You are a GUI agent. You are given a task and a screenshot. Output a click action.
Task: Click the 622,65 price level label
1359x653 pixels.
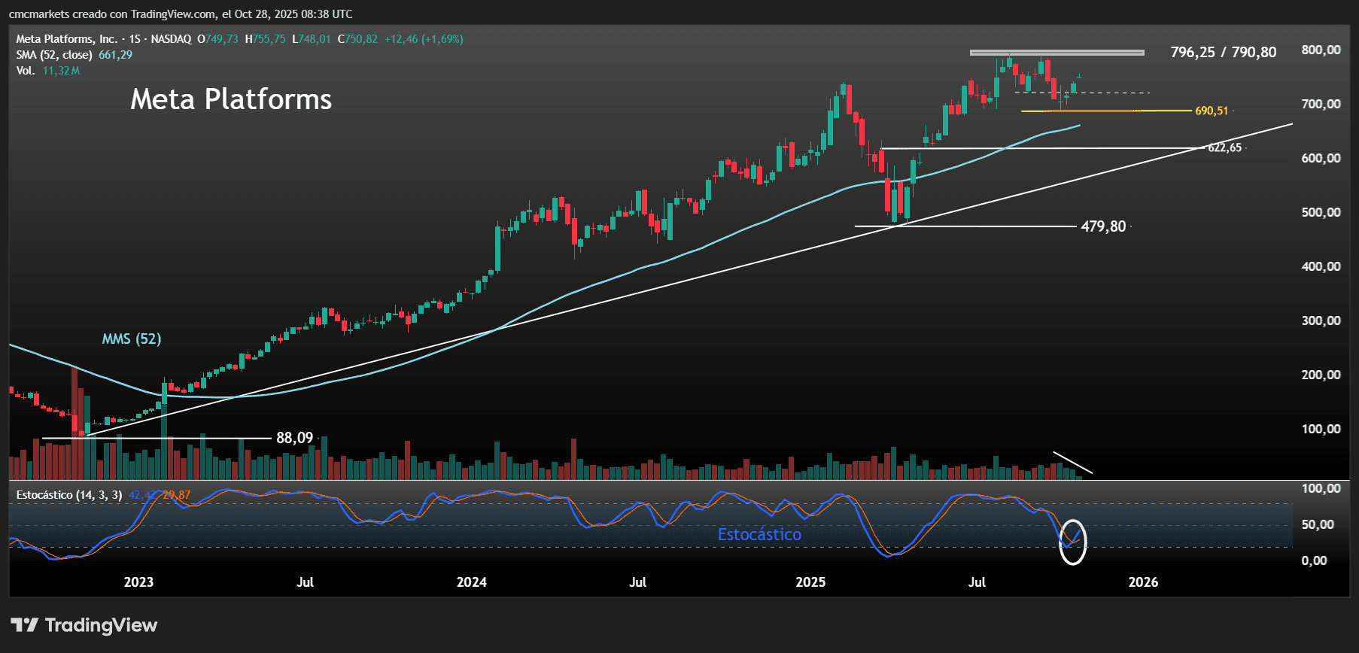(1224, 147)
